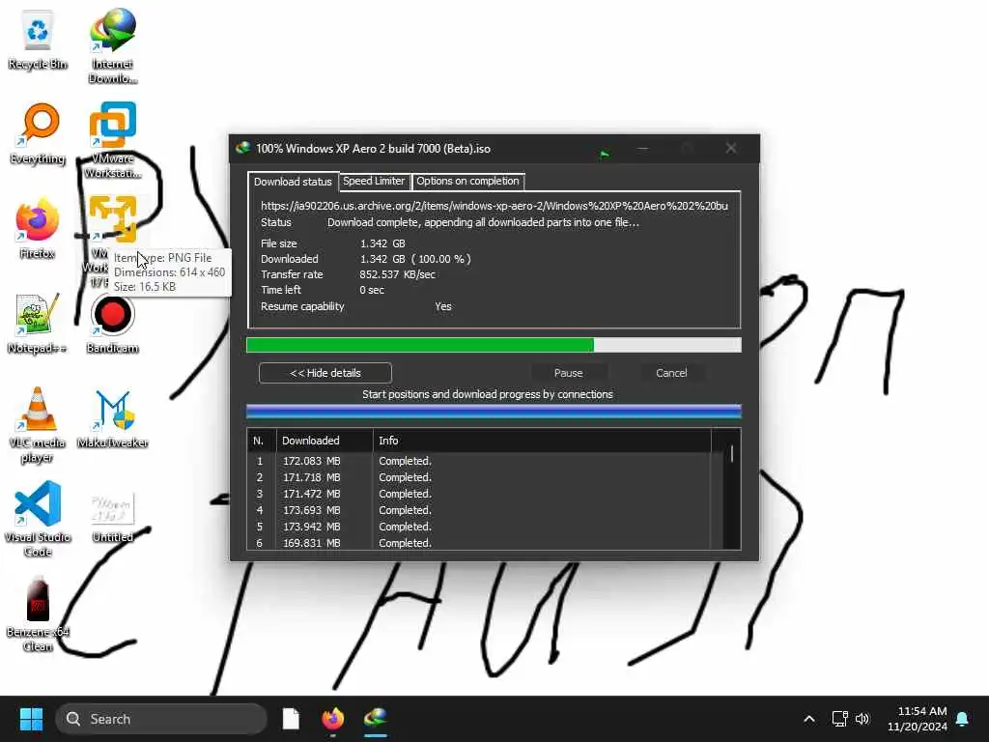Image resolution: width=989 pixels, height=742 pixels.
Task: Open the clock showing 11:54 AM
Action: coord(918,719)
